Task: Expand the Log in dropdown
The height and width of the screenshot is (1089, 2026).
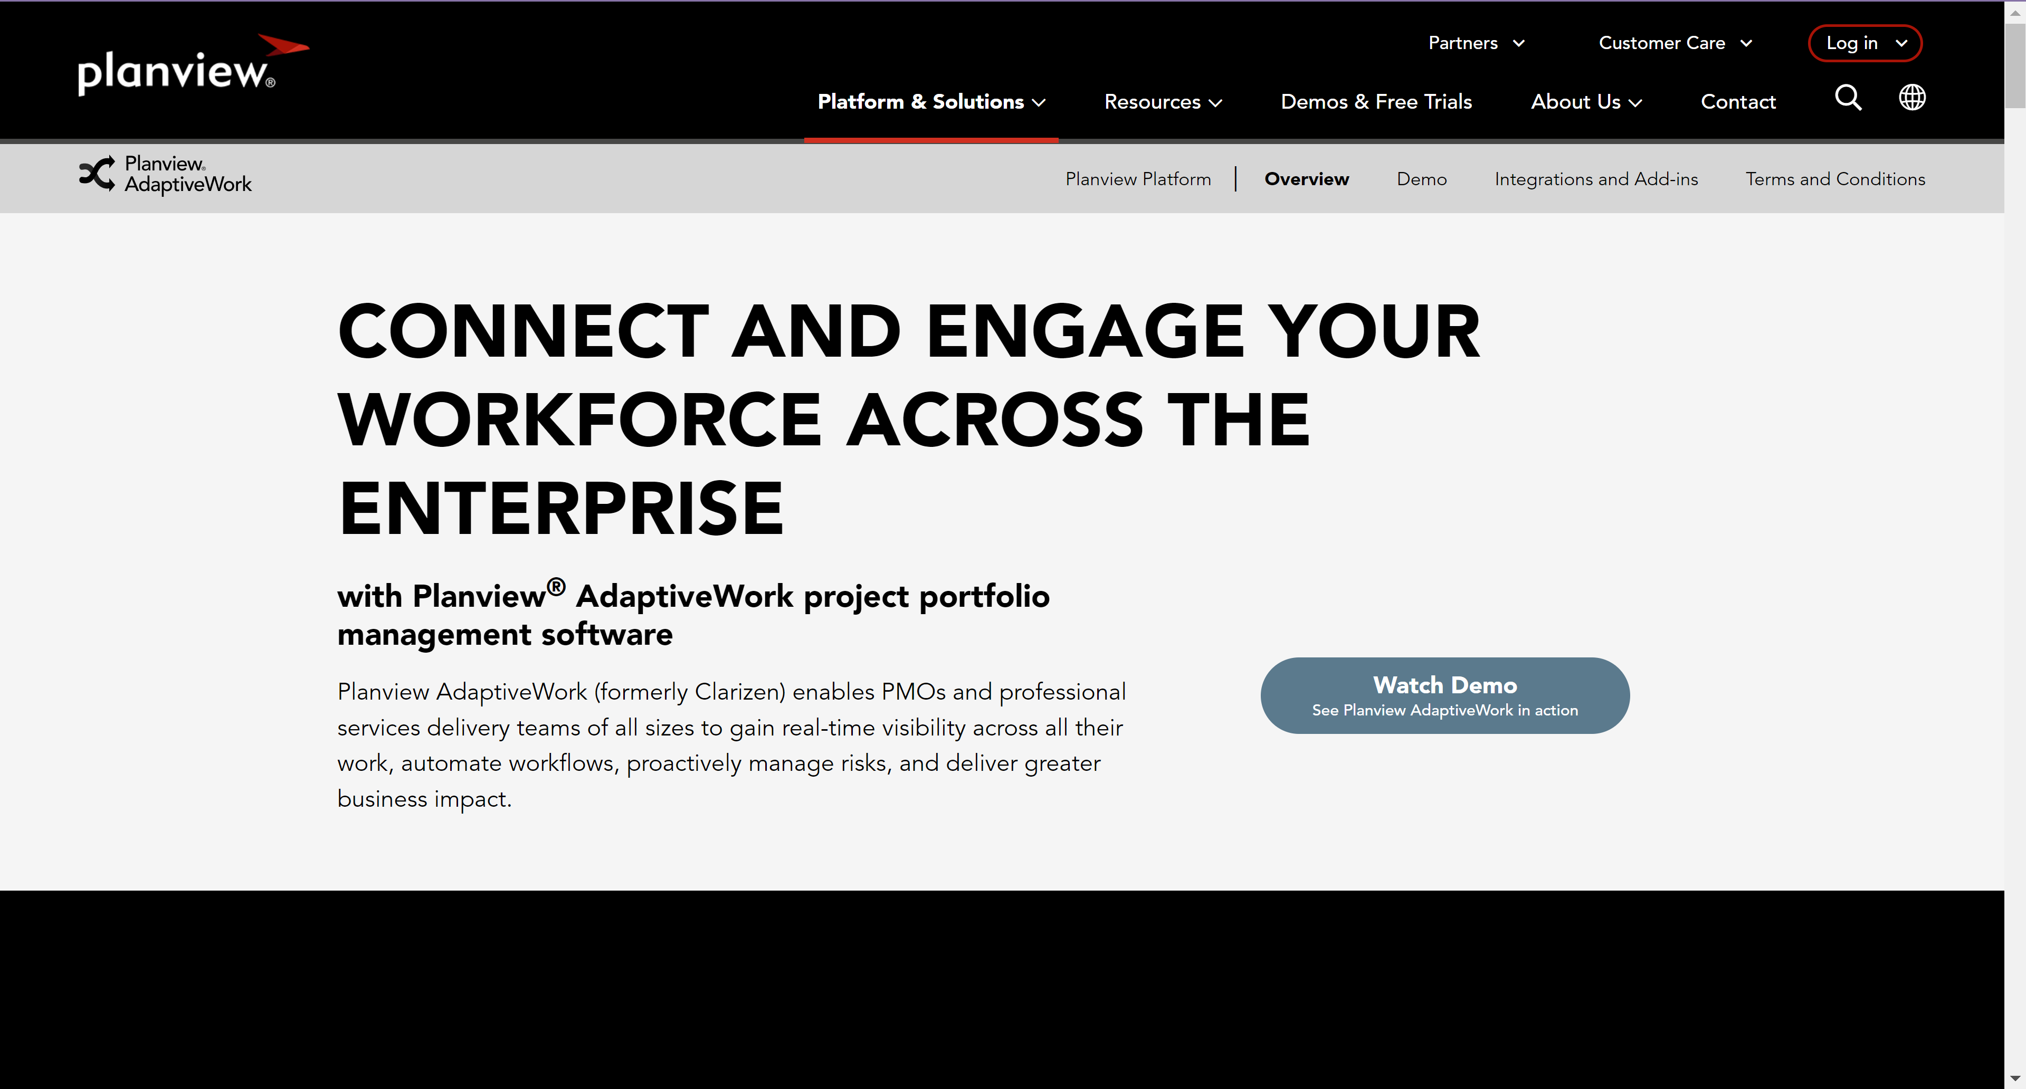Action: tap(1865, 43)
